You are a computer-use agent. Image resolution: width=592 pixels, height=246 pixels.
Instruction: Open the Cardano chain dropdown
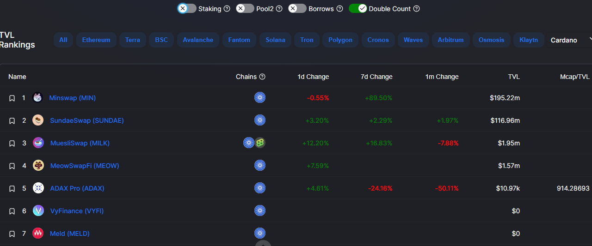coord(569,40)
